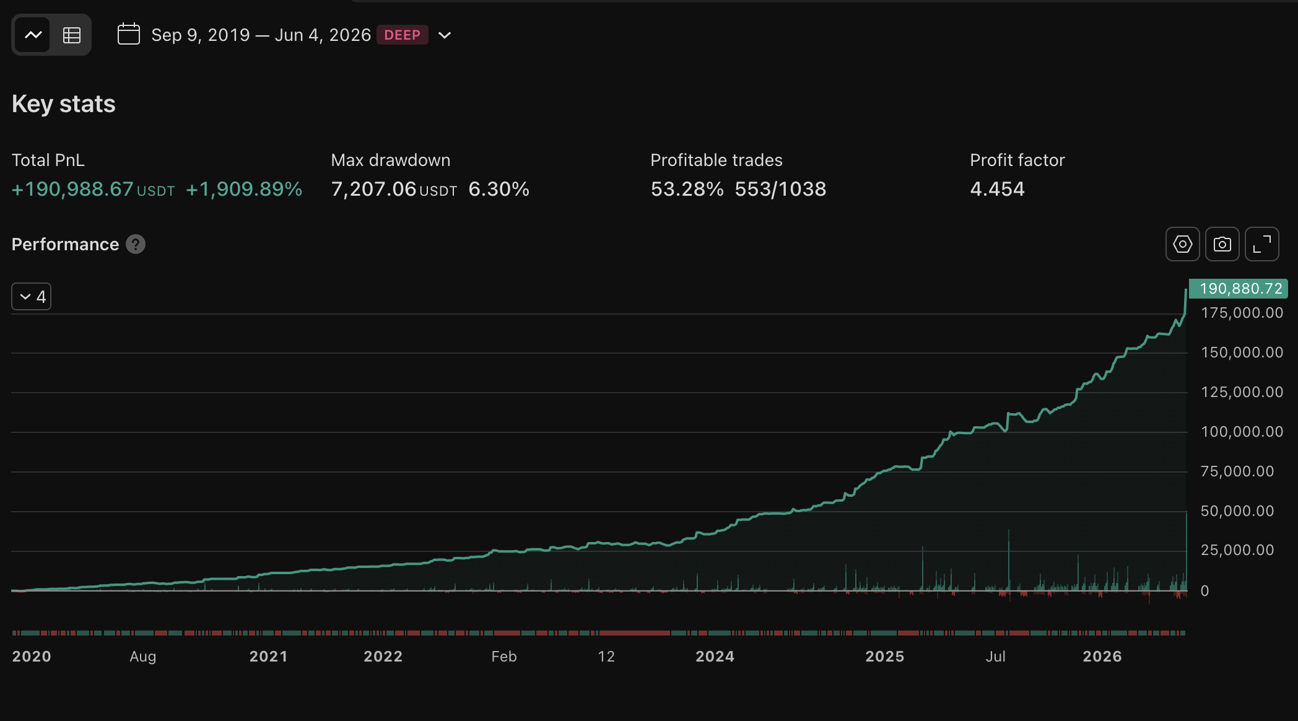Image resolution: width=1298 pixels, height=721 pixels.
Task: Click the 2021 time axis label
Action: coord(268,657)
